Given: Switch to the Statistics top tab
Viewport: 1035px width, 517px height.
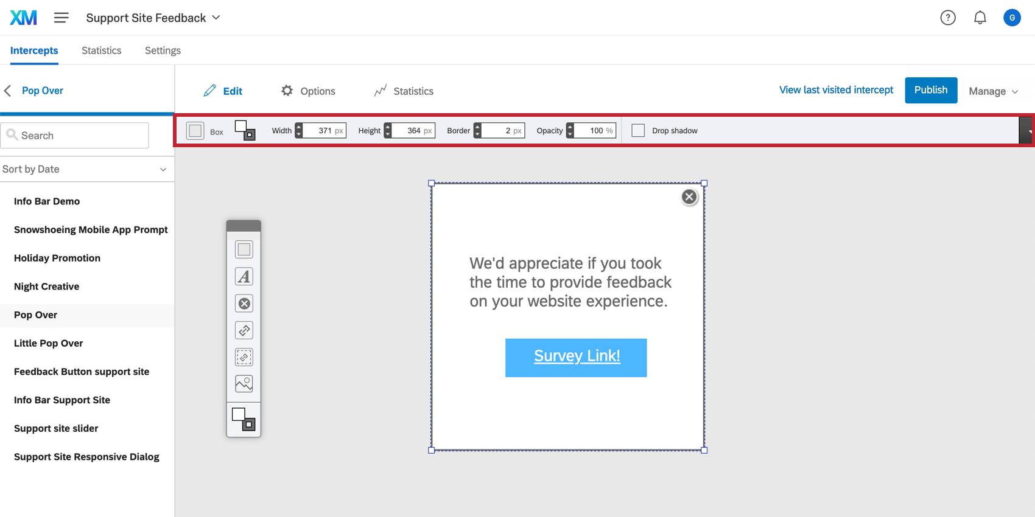Looking at the screenshot, I should click(x=102, y=50).
